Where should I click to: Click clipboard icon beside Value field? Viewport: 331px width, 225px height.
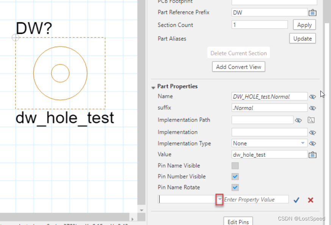312,154
